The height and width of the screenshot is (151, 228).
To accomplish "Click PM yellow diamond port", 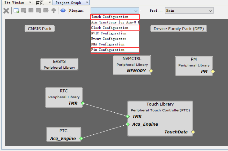I will pyautogui.click(x=213, y=71).
